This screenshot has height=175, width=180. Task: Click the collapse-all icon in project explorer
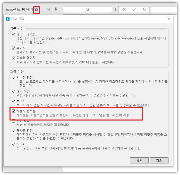(x=48, y=10)
